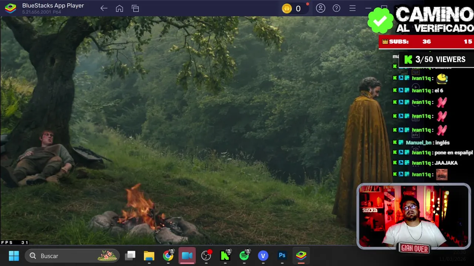Switch to Photoshop on the taskbar
The height and width of the screenshot is (266, 474).
click(282, 256)
